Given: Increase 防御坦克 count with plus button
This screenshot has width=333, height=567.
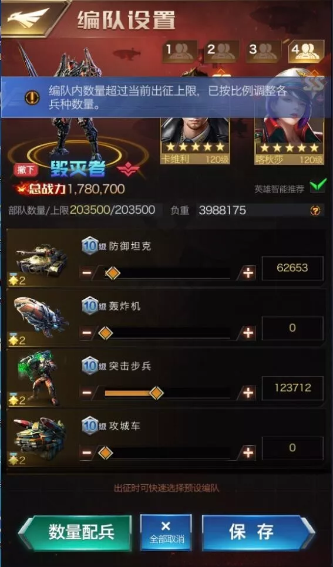Looking at the screenshot, I should (248, 273).
